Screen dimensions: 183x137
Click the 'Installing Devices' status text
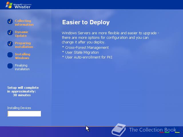pos(19,108)
